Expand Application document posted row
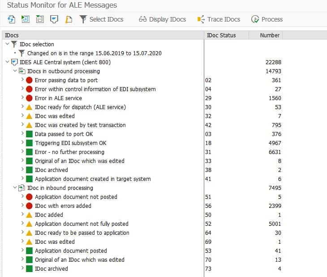The image size is (327, 277). (22, 250)
